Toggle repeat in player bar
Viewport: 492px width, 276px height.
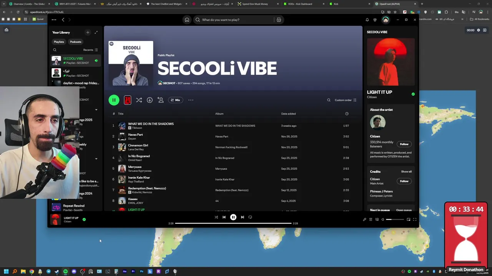click(x=250, y=217)
